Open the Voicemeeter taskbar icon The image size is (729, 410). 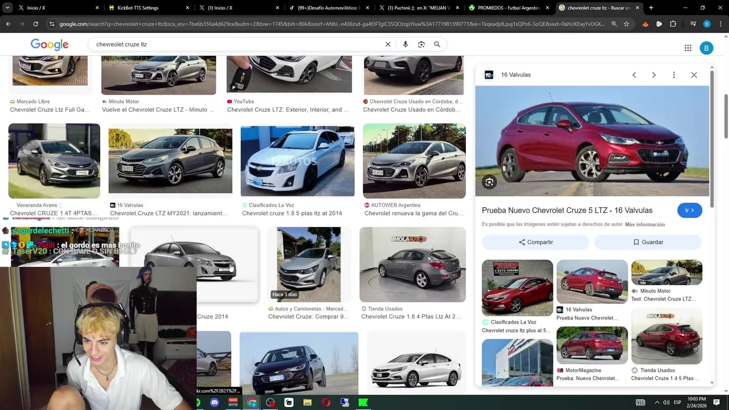(233, 403)
